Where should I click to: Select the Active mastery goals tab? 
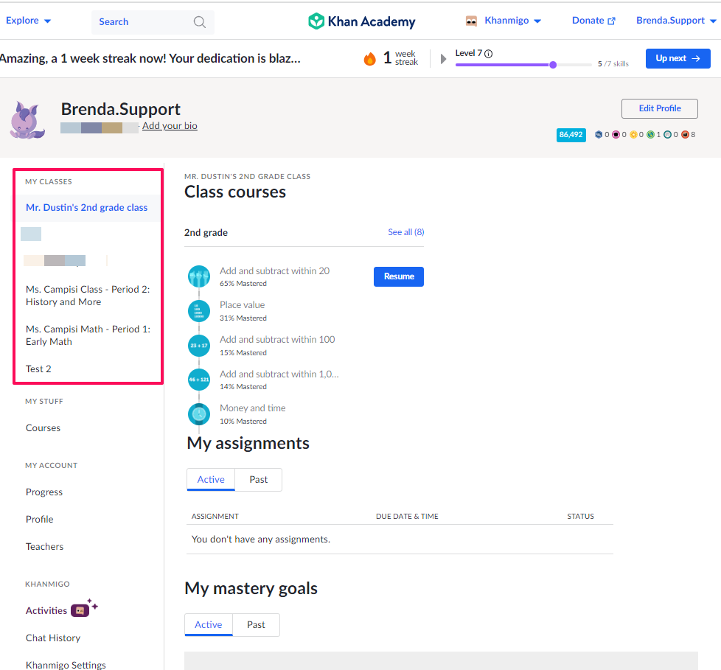(x=208, y=625)
